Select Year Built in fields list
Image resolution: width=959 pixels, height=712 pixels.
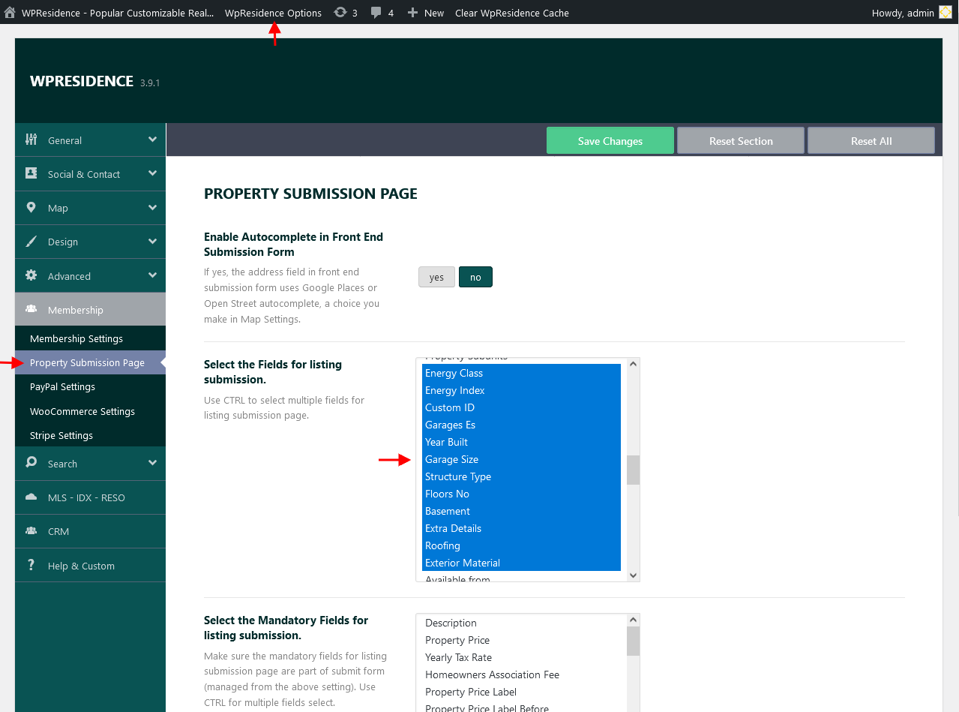click(521, 442)
